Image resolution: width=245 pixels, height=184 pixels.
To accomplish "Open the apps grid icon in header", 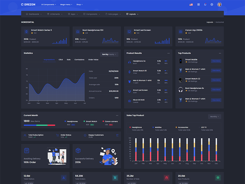I will point(198,5).
